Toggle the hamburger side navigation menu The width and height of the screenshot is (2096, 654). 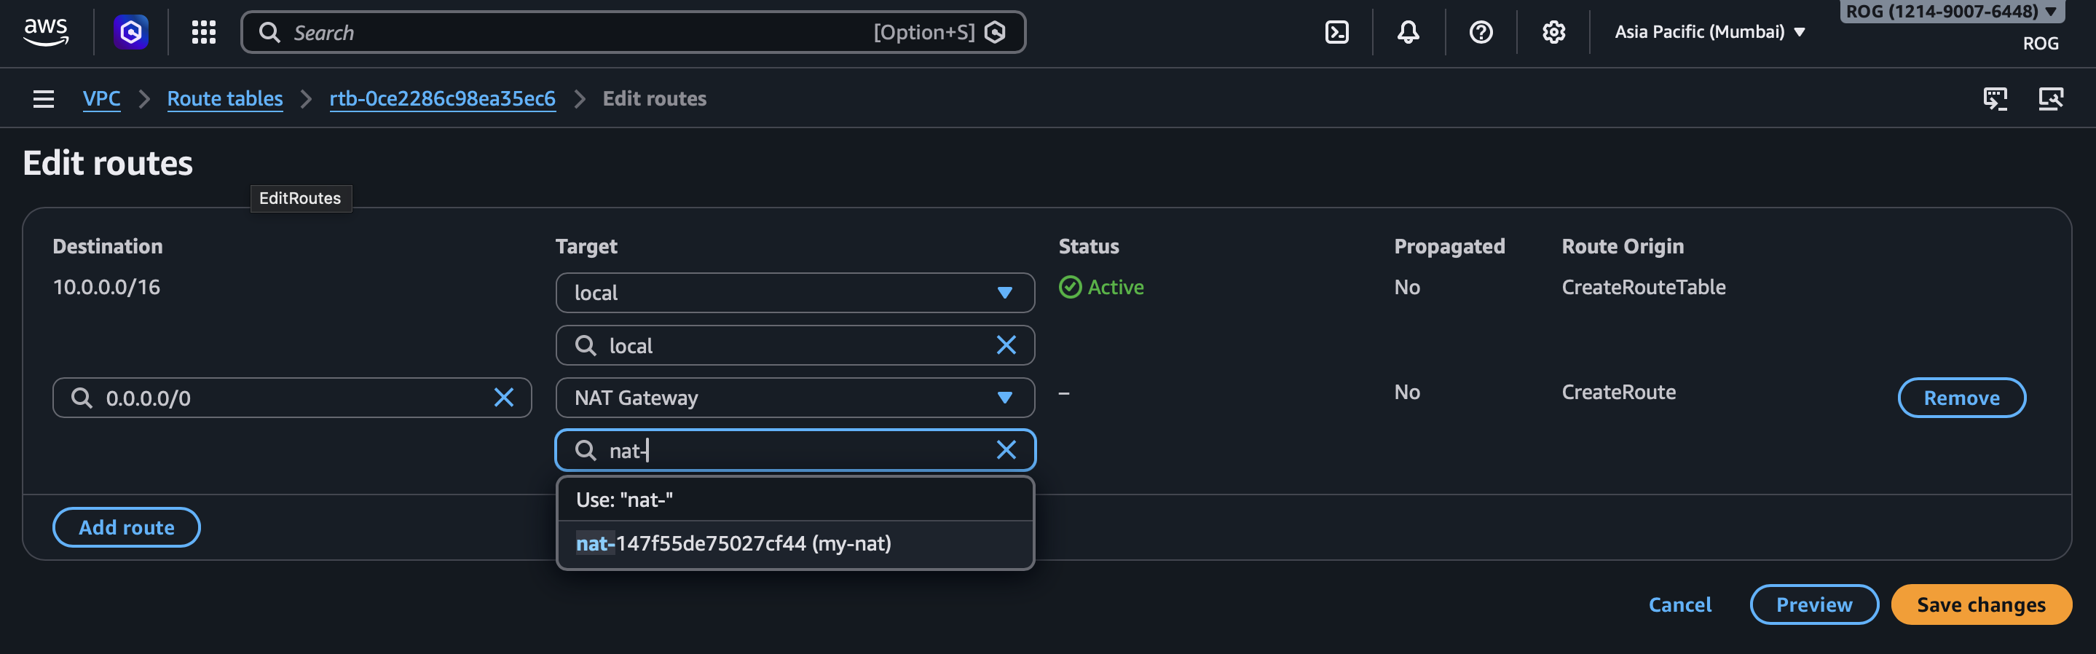point(43,99)
